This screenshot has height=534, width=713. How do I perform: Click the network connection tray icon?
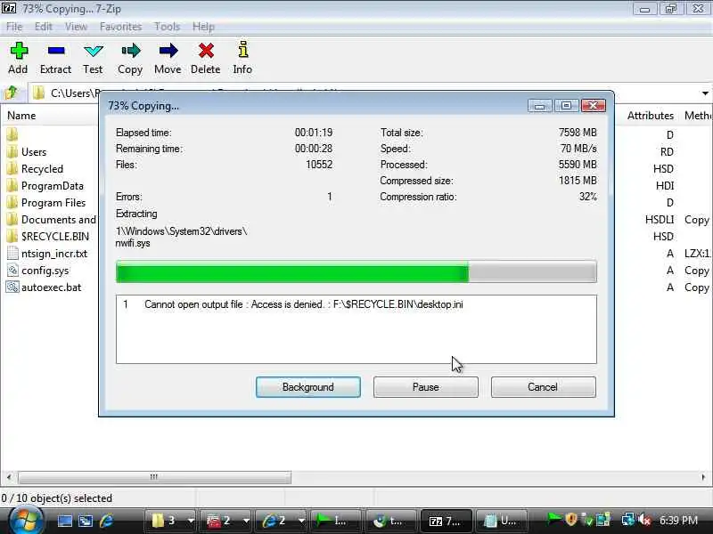tap(628, 520)
